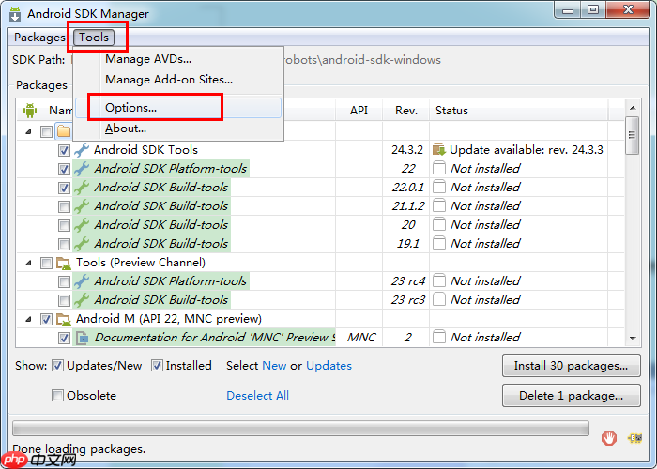Click the Tools (Preview Channel) folder icon

point(64,263)
